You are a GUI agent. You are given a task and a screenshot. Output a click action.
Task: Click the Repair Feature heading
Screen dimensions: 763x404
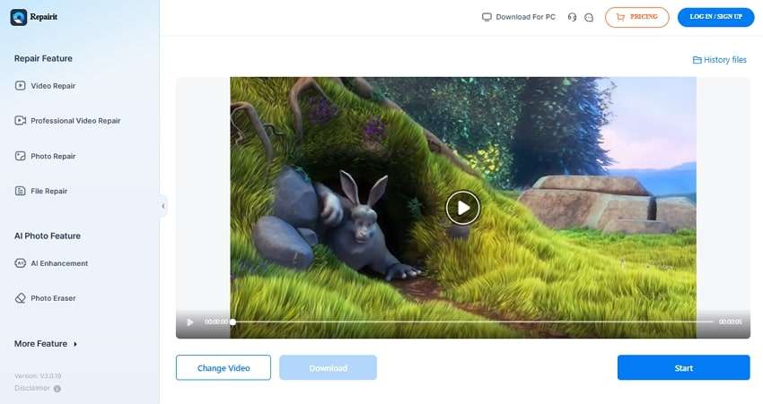pos(43,58)
